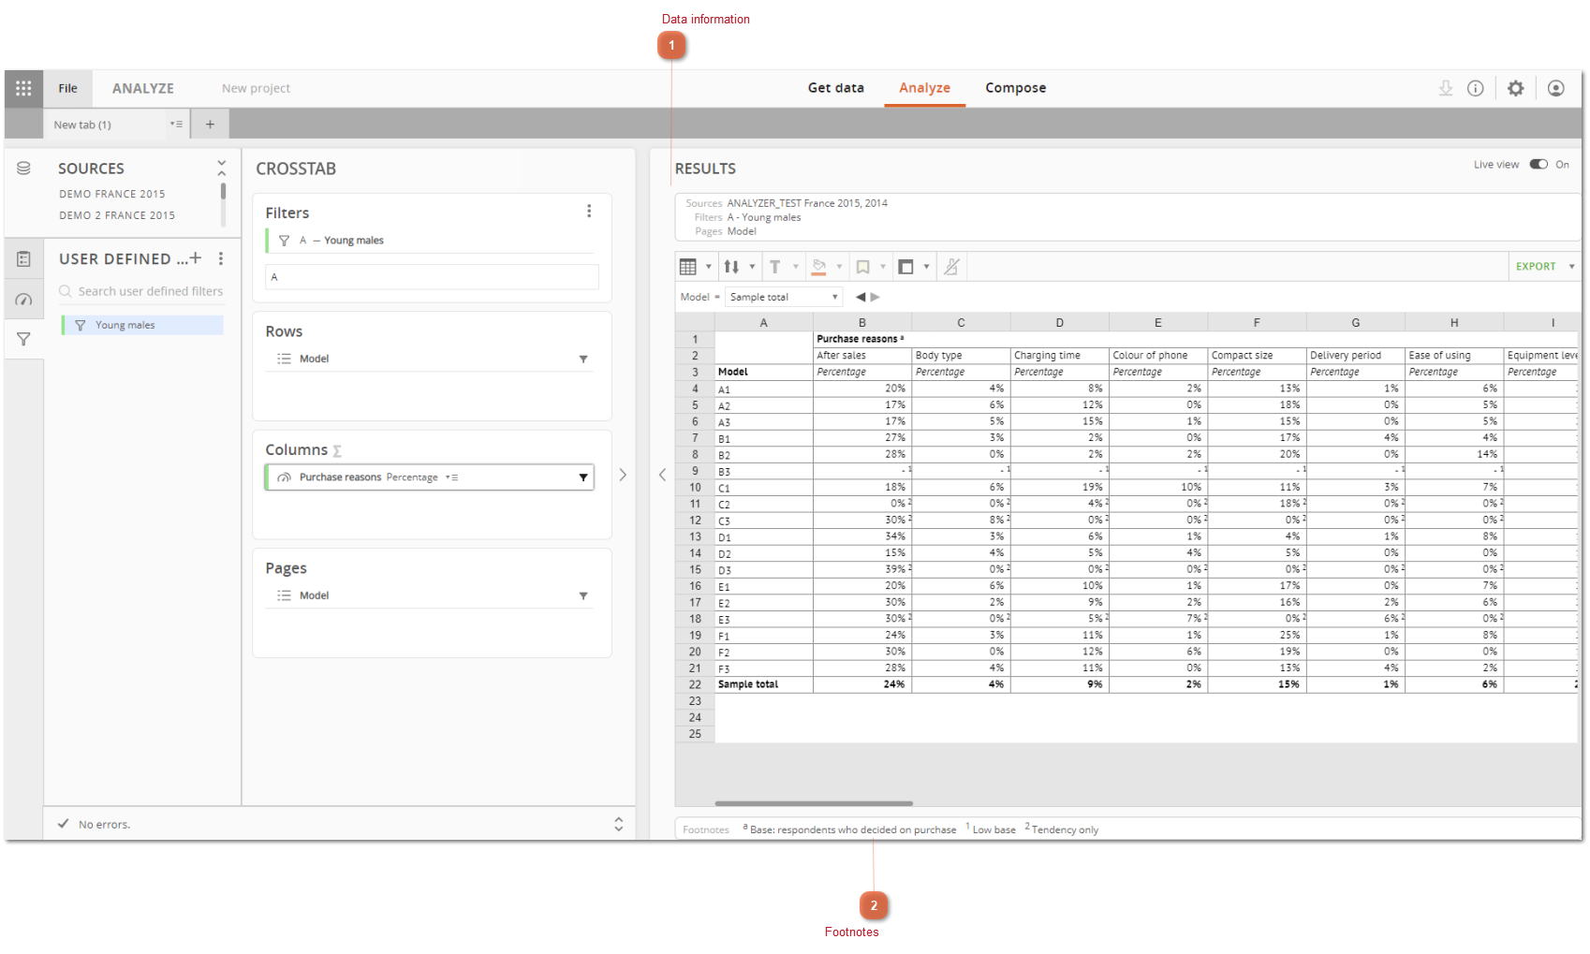The height and width of the screenshot is (954, 1590).
Task: Go to next page with right arrow
Action: click(876, 297)
